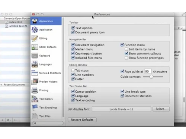The width and height of the screenshot is (186, 139).
Task: Click the Currently Open Documents header
Action: (x=17, y=19)
